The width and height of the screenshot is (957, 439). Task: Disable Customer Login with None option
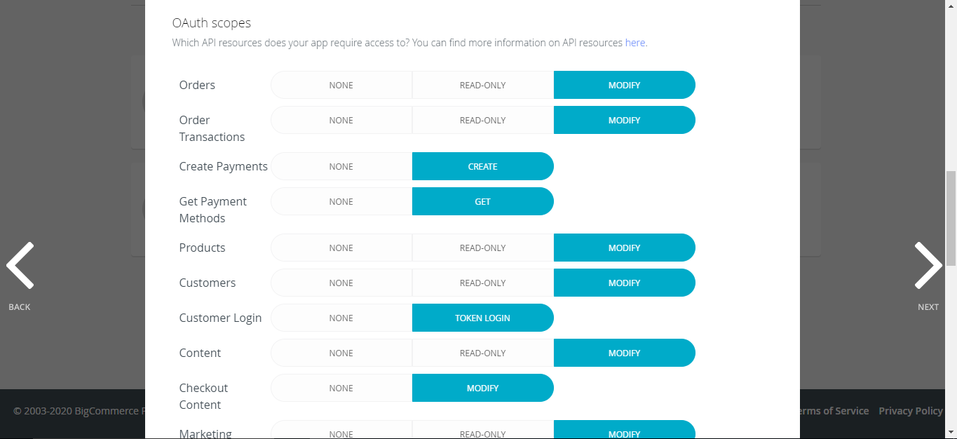pyautogui.click(x=341, y=318)
